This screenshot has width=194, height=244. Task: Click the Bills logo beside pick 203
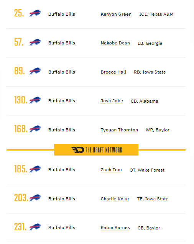35,198
